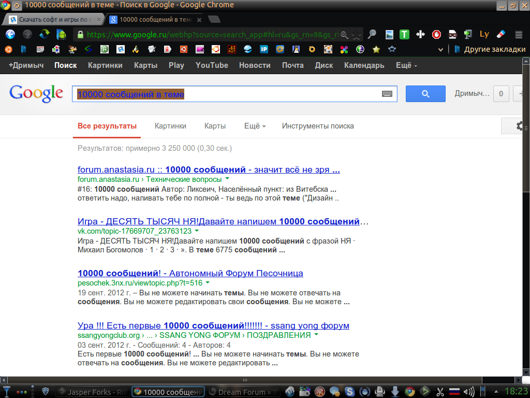The height and width of the screenshot is (398, 530).
Task: Open the Другие закладки bookmarks folder
Action: pyautogui.click(x=490, y=49)
